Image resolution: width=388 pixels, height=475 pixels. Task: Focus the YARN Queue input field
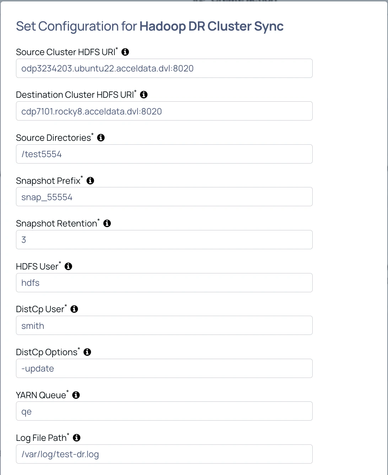tap(164, 411)
